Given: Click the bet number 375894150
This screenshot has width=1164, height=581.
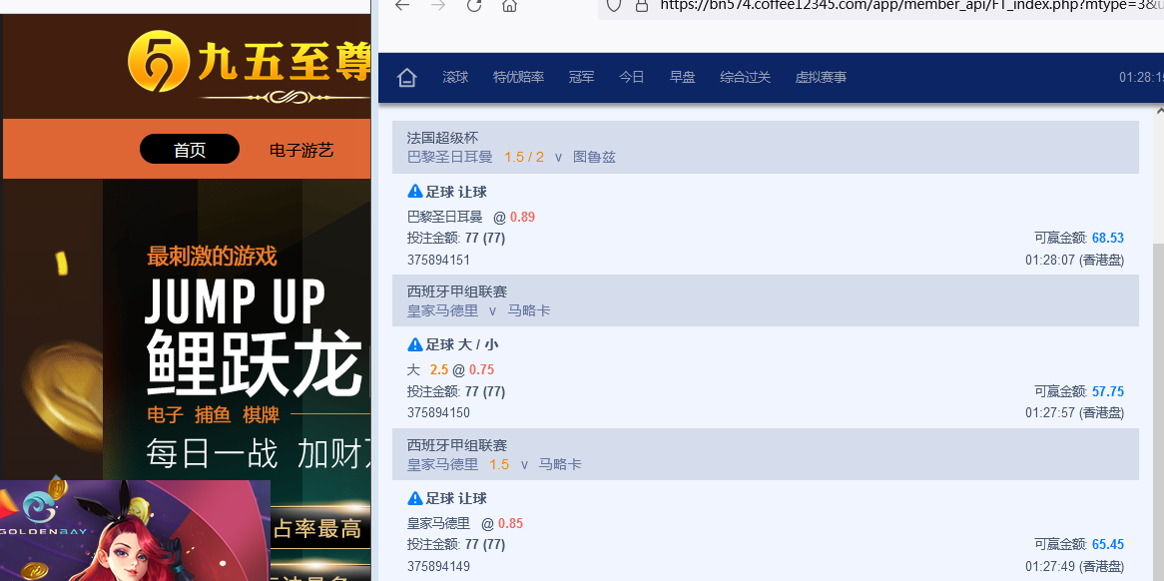Looking at the screenshot, I should click(438, 412).
